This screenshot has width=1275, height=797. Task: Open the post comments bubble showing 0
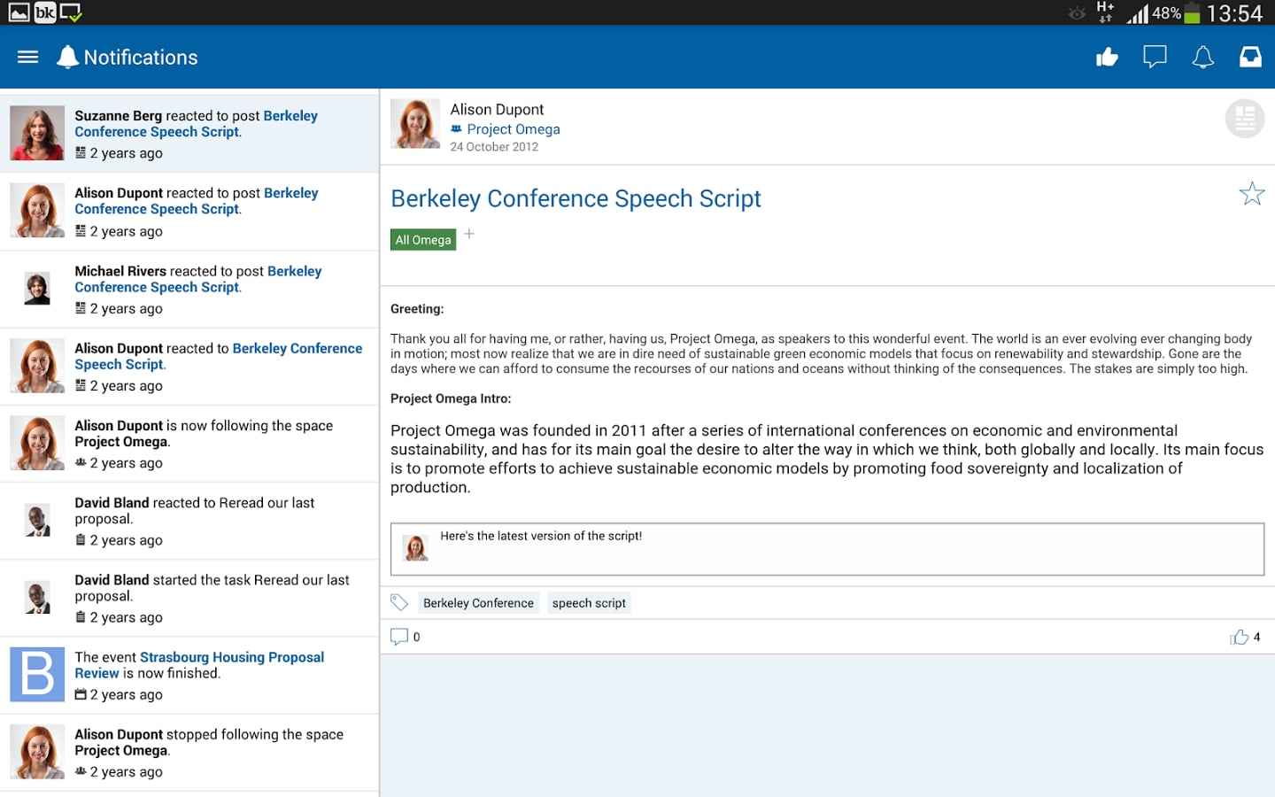pyautogui.click(x=400, y=637)
